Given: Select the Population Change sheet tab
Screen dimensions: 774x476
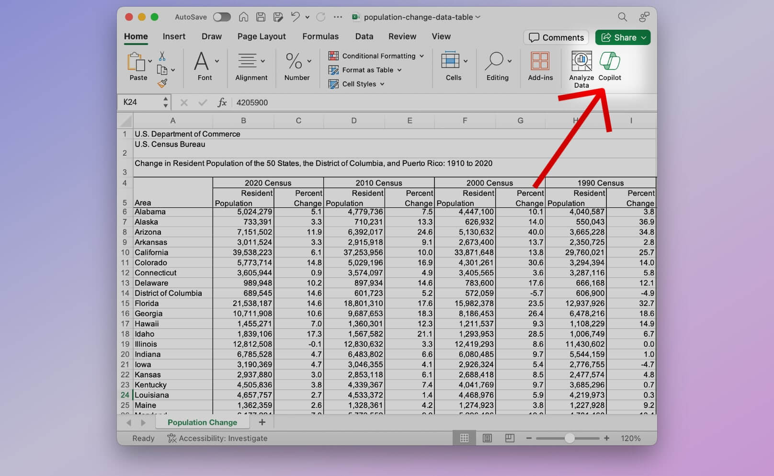Looking at the screenshot, I should click(x=202, y=422).
